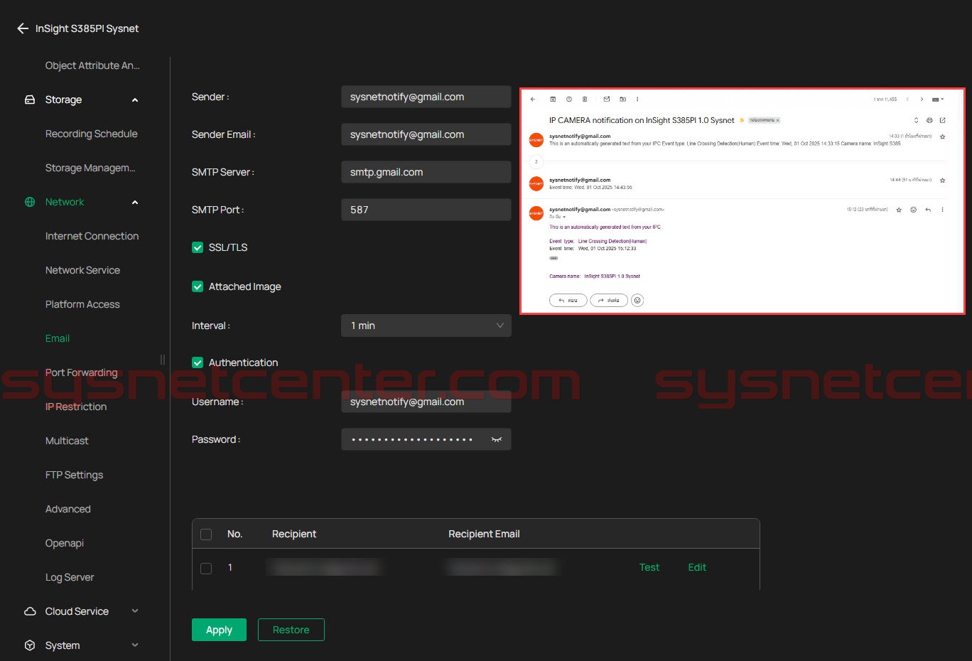Click the back arrow beside InSight S385PI Sysnet
This screenshot has width=972, height=661.
[x=22, y=28]
